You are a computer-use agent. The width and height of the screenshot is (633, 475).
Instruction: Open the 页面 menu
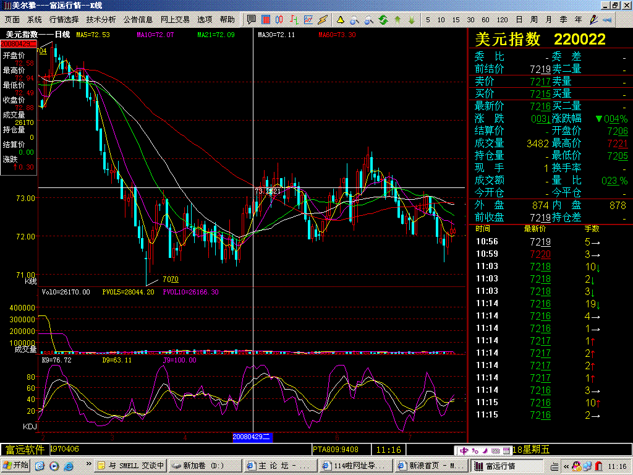pos(12,19)
